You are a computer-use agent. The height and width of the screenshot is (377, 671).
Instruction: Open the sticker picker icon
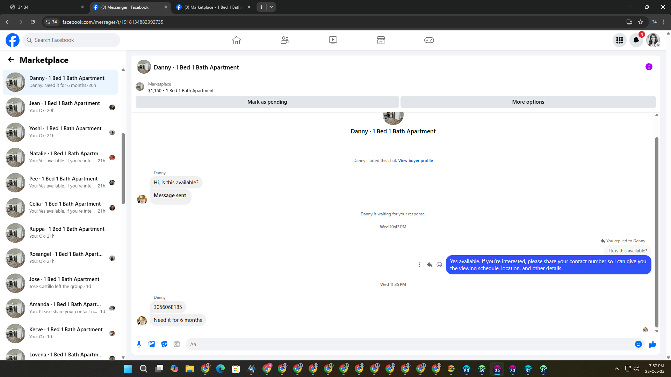point(164,344)
